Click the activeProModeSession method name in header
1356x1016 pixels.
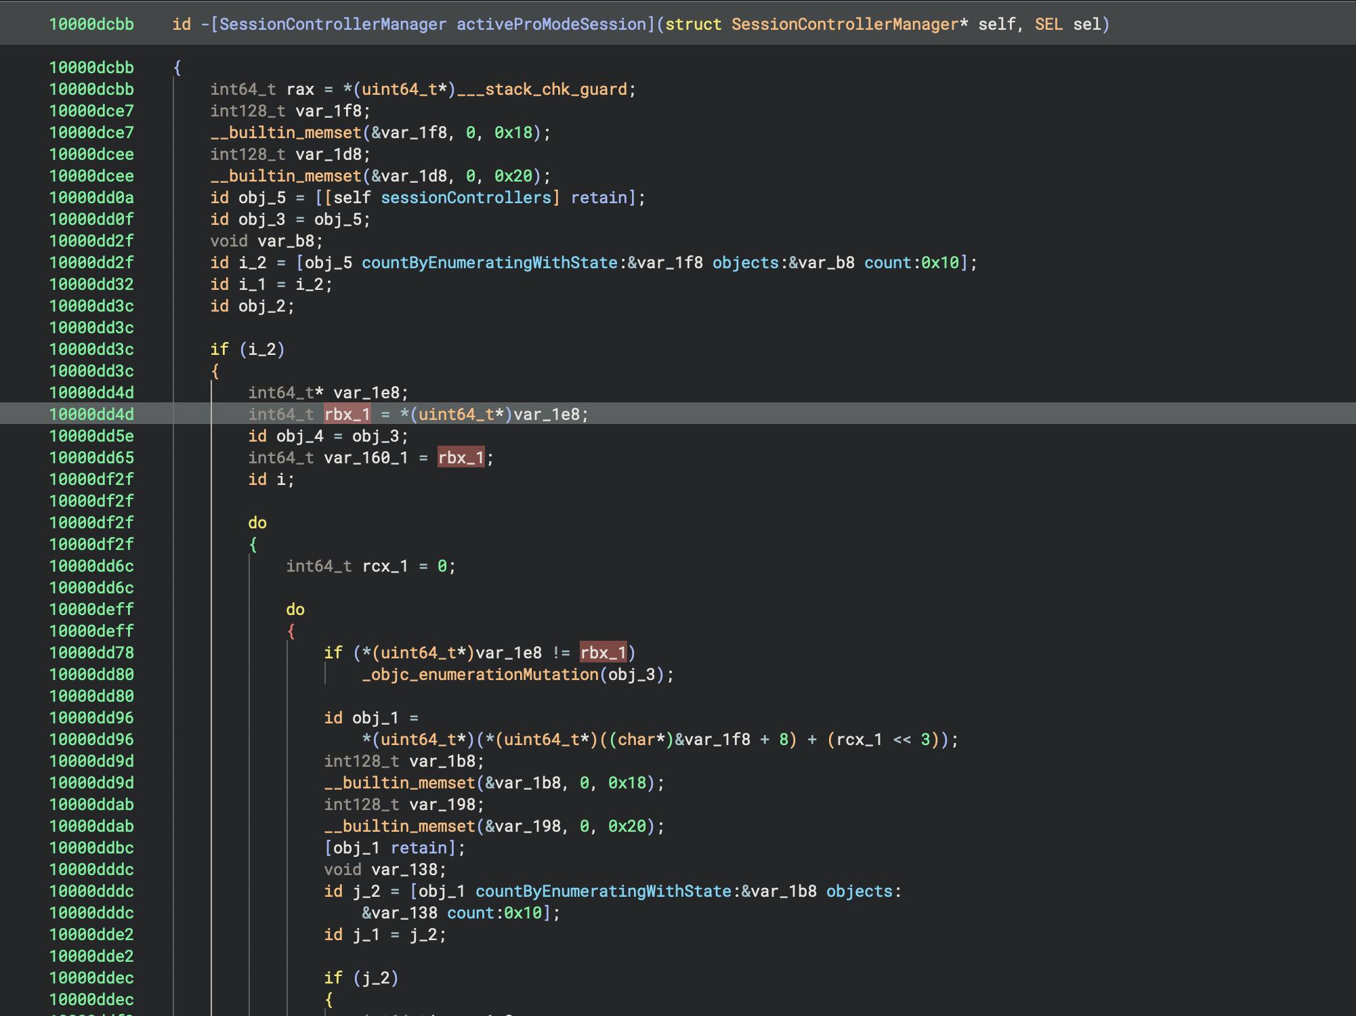pyautogui.click(x=552, y=24)
